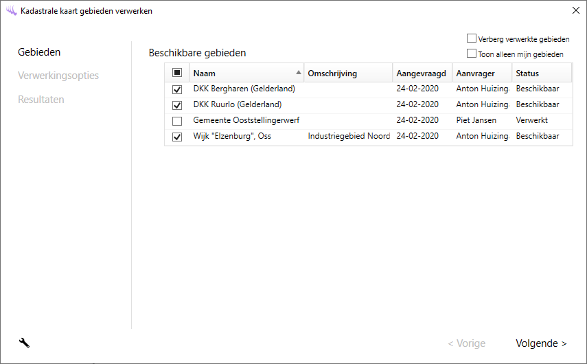Image resolution: width=587 pixels, height=364 pixels.
Task: Check the Gemeente Ooststellingerwerf checkbox
Action: (x=177, y=121)
